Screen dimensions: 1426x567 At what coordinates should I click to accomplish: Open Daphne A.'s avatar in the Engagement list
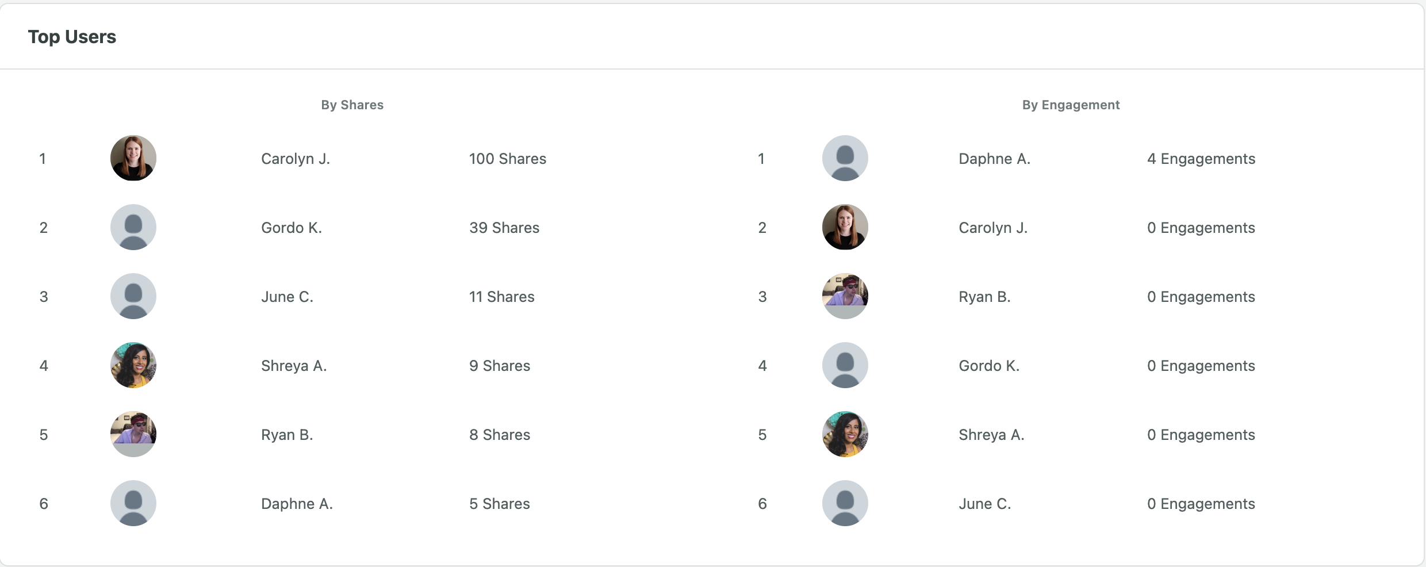pos(845,158)
